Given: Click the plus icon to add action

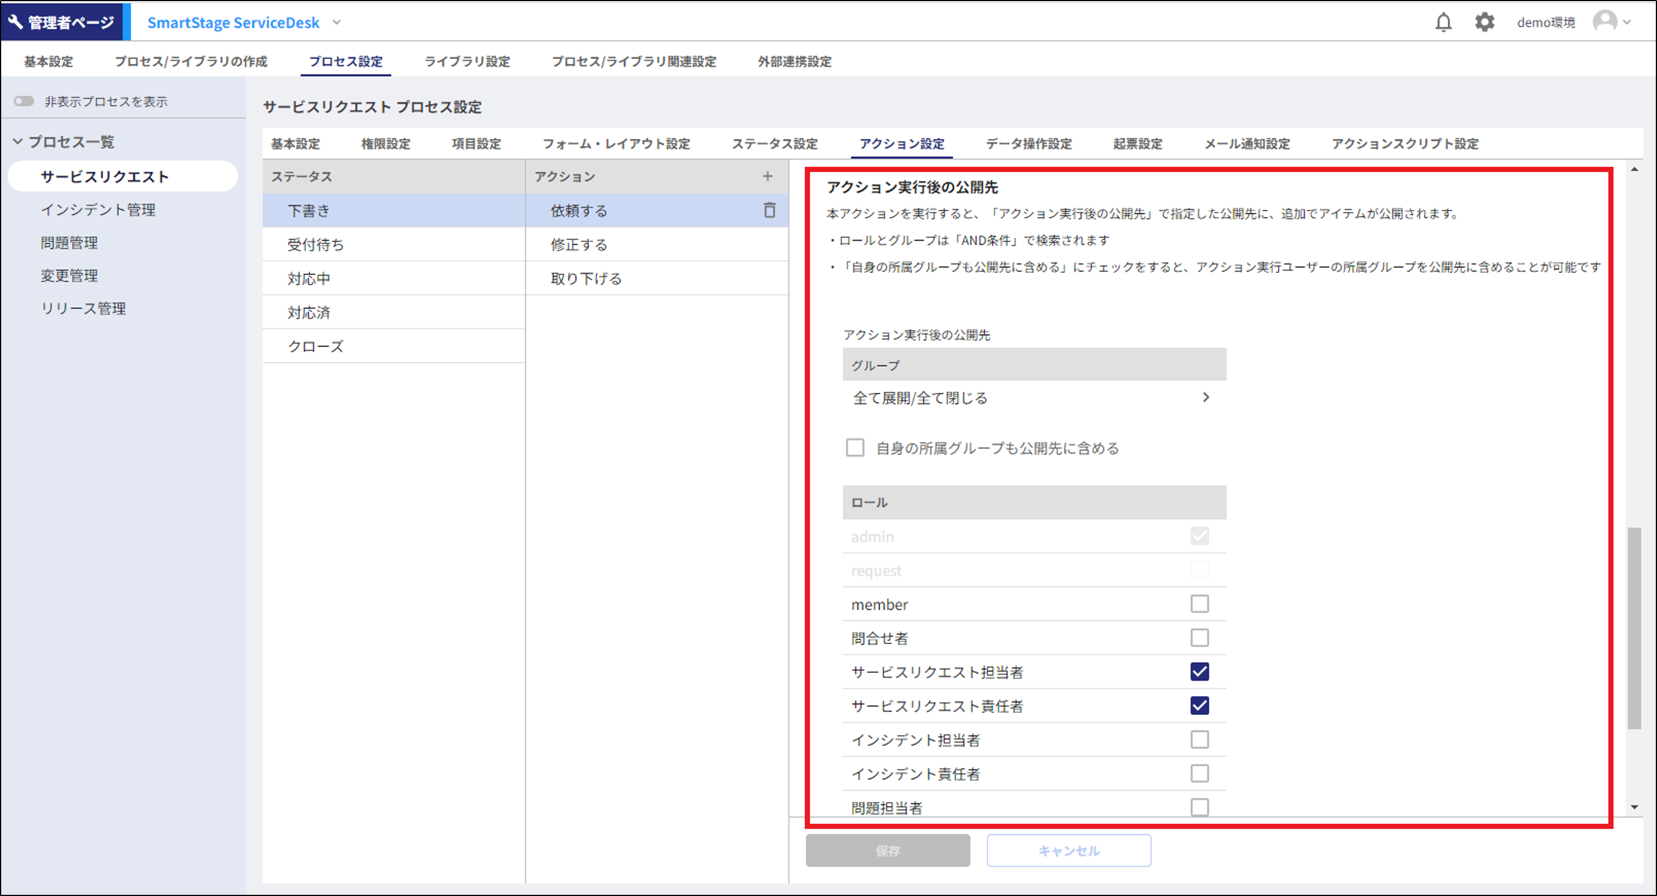Looking at the screenshot, I should (x=768, y=176).
